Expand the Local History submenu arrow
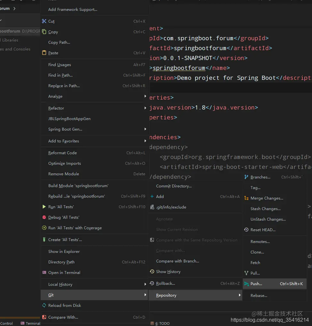 coord(145,284)
